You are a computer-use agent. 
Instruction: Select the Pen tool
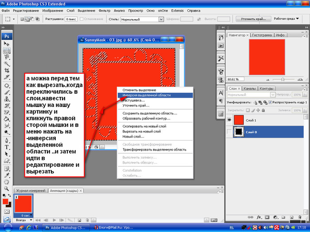pyautogui.click(x=7, y=141)
